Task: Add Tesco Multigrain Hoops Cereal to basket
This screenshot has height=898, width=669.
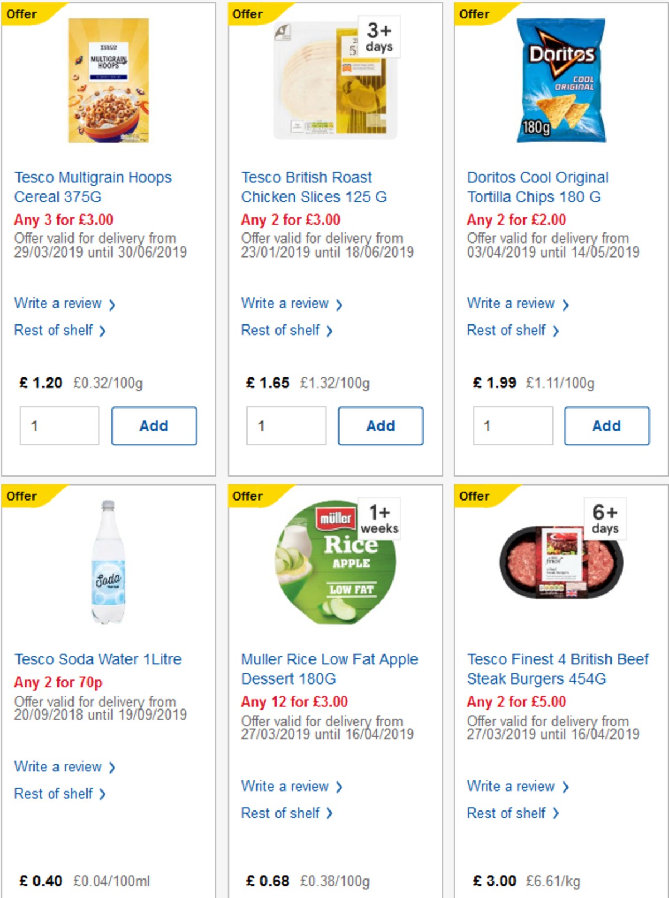Action: pyautogui.click(x=154, y=425)
